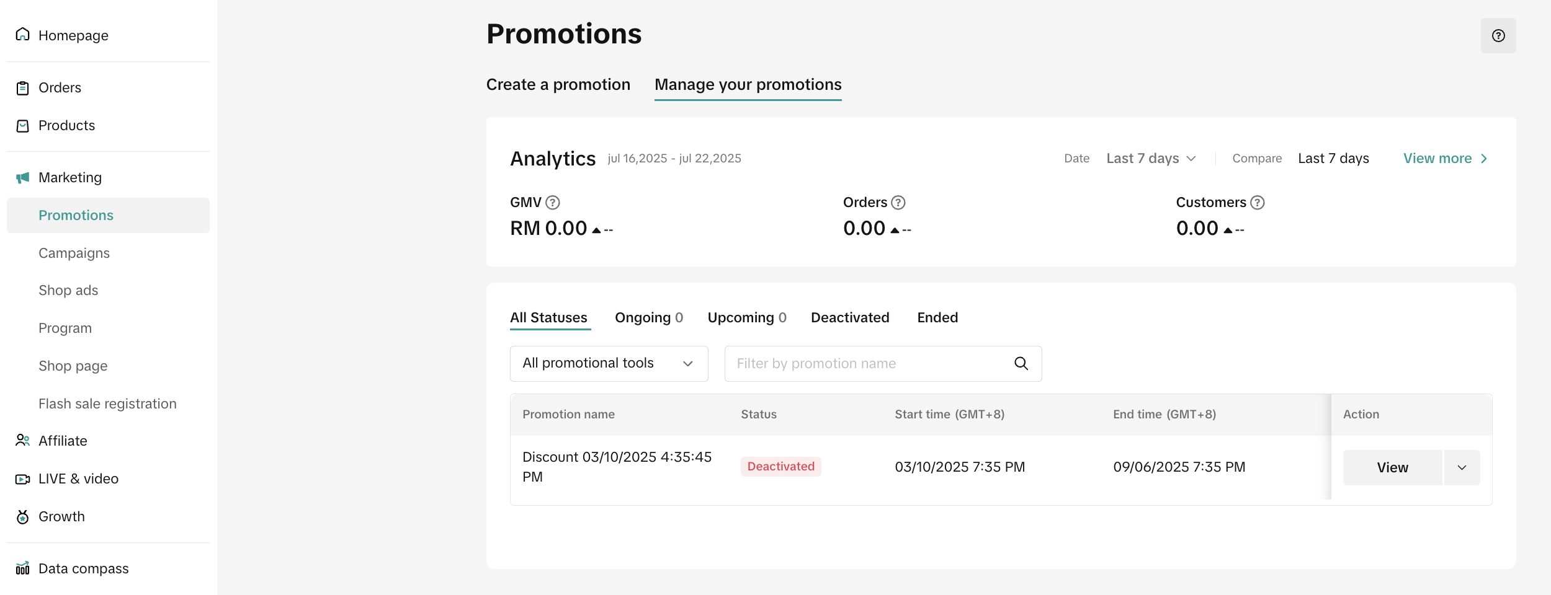Select the Ended status tab

[x=937, y=318]
